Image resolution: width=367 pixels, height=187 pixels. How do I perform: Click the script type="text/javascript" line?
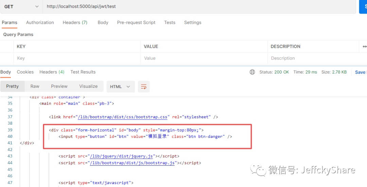tap(96, 183)
